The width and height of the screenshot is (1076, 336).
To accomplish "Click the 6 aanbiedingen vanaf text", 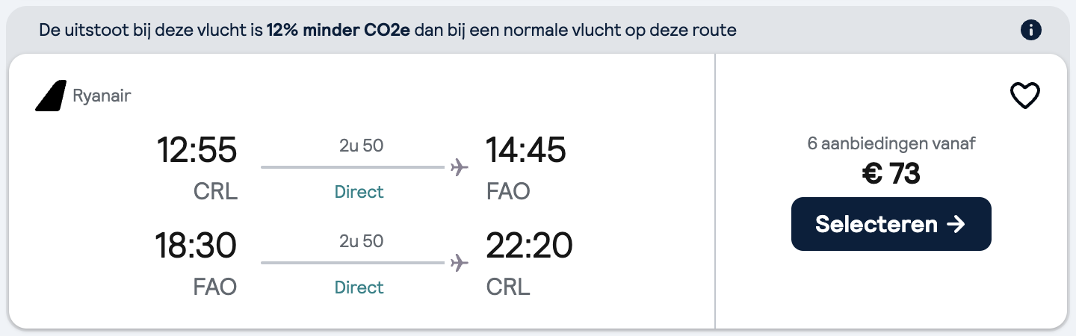I will click(x=891, y=144).
